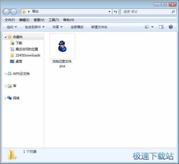The height and width of the screenshot is (164, 179).
Task: Open the 查看(V) menu
Action: tap(39, 20)
